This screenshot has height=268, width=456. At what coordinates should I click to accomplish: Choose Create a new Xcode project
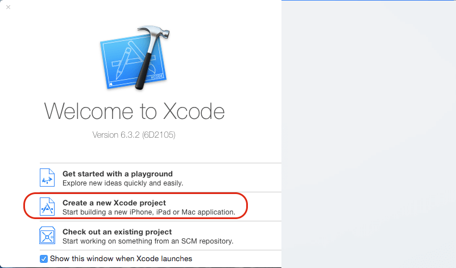click(x=114, y=203)
